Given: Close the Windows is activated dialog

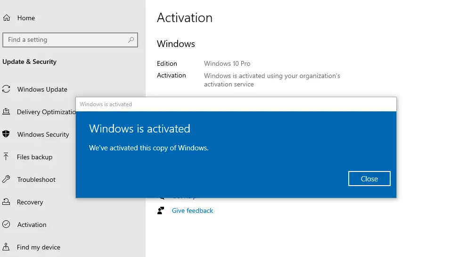Looking at the screenshot, I should [x=369, y=179].
